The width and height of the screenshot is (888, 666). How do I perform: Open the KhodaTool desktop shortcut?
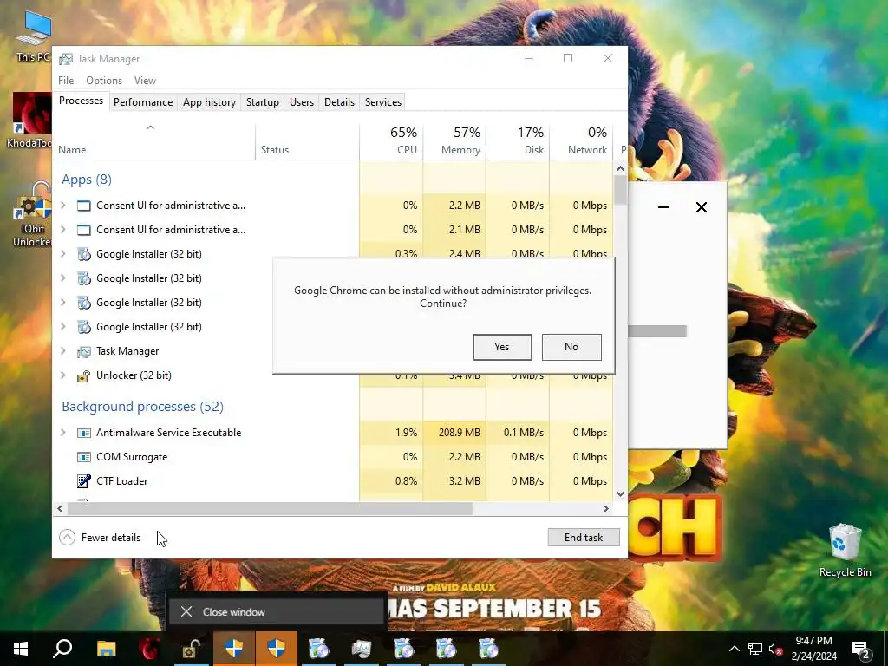30,120
